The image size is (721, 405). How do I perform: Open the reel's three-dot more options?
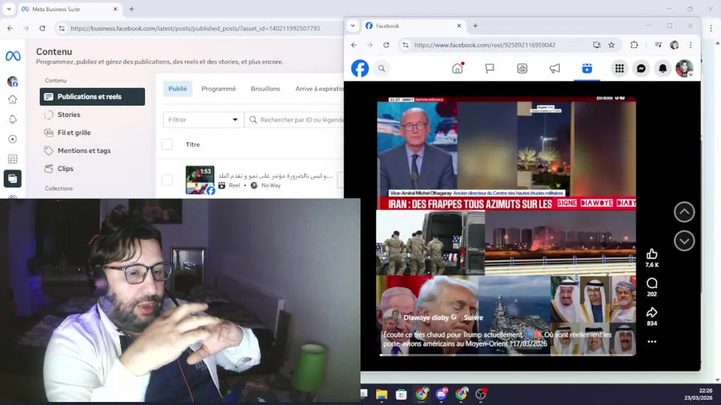pyautogui.click(x=652, y=341)
